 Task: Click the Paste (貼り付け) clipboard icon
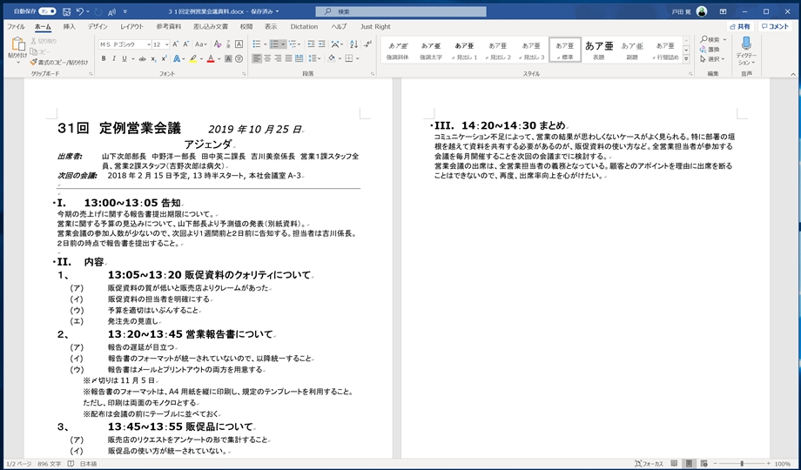(17, 45)
